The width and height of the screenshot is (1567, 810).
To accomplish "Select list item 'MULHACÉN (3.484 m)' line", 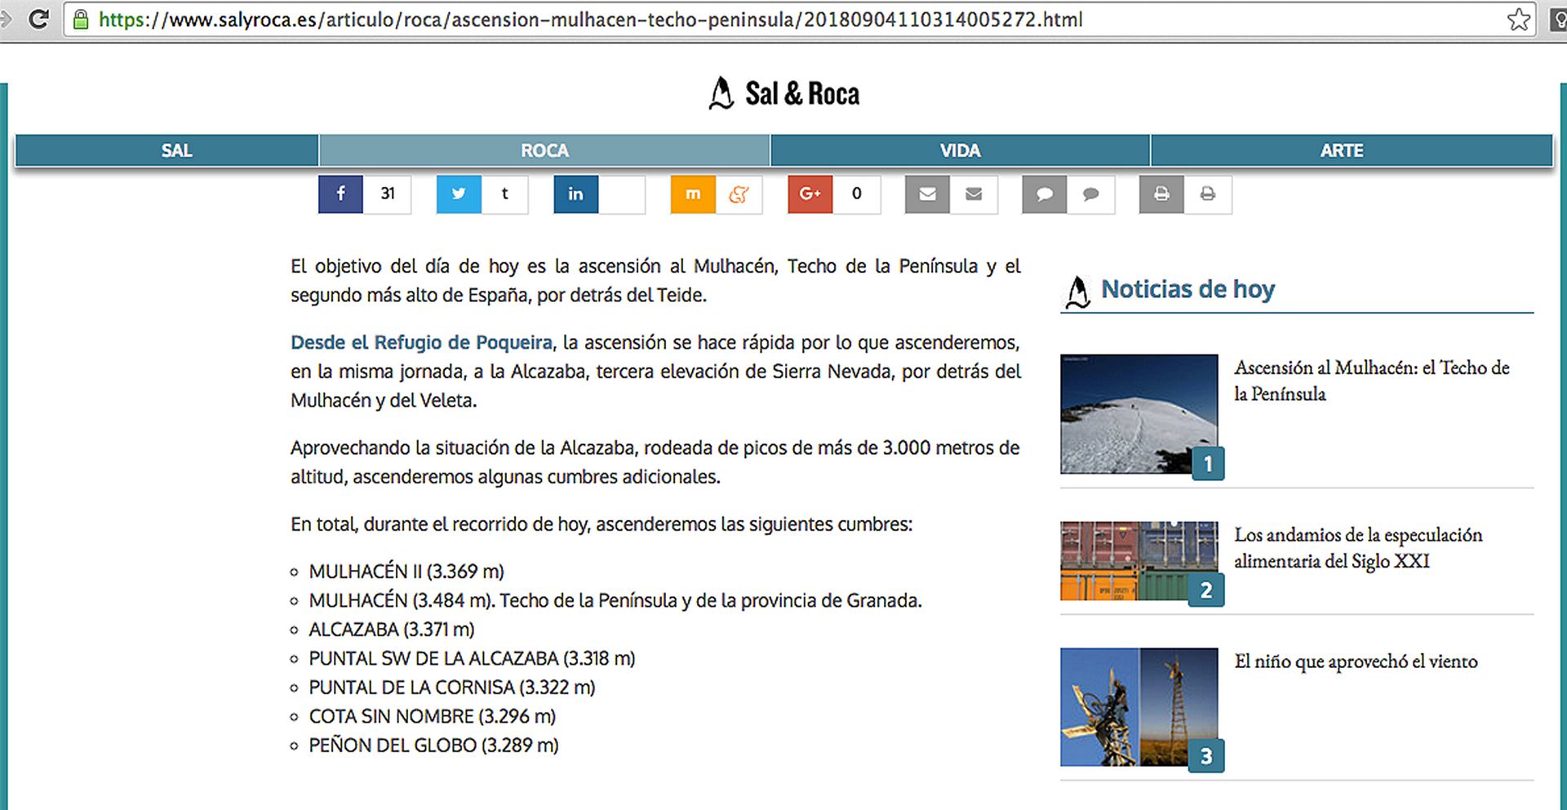I will tap(615, 601).
